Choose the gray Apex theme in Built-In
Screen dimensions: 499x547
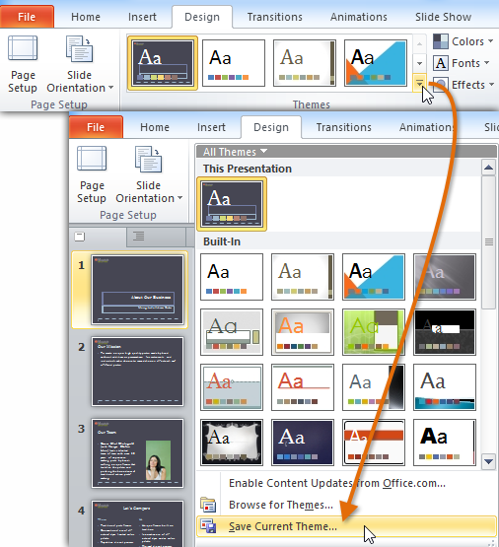click(x=445, y=277)
